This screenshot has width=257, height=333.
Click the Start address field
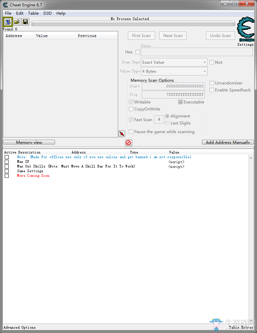(x=173, y=86)
